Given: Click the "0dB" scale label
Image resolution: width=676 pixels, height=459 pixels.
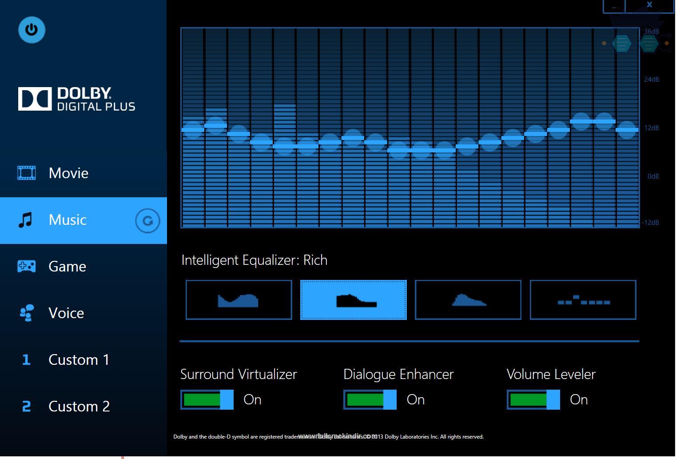Looking at the screenshot, I should click(653, 176).
